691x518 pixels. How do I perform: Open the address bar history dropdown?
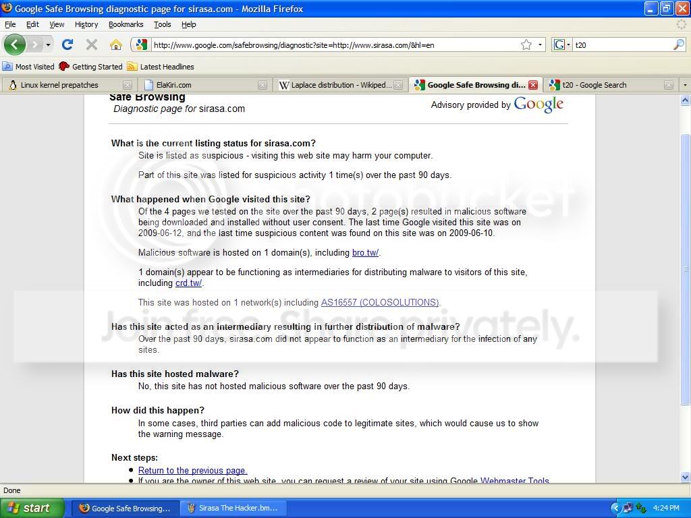pos(540,45)
